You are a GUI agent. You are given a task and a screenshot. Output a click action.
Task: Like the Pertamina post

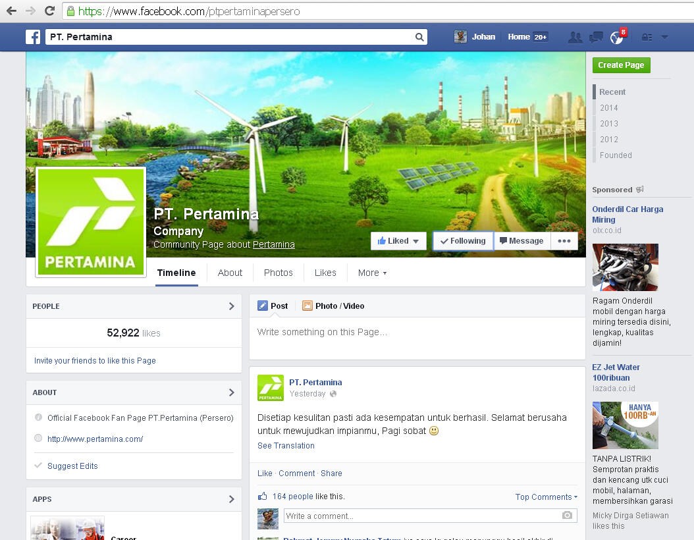tap(265, 473)
